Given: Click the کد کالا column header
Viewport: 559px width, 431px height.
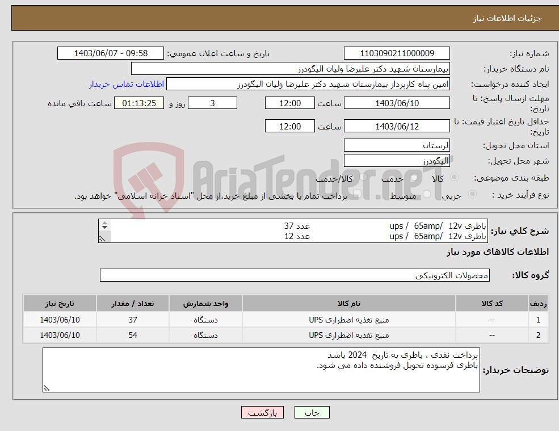Looking at the screenshot, I should [492, 303].
